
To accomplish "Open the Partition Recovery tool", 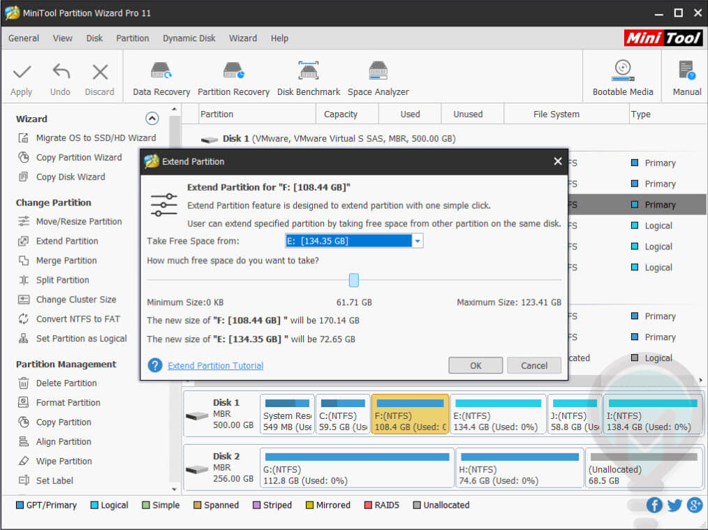I will point(233,79).
